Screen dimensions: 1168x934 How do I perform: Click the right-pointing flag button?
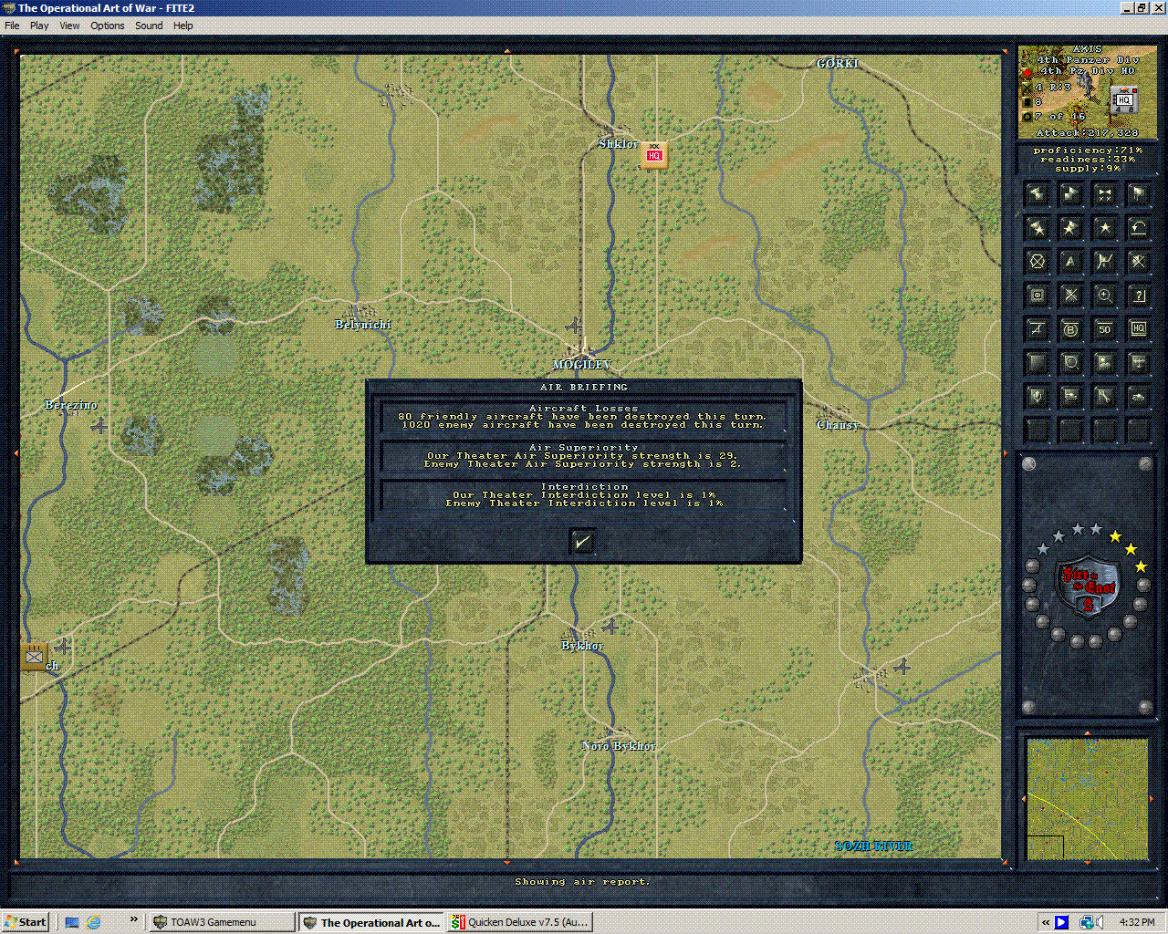[1070, 193]
